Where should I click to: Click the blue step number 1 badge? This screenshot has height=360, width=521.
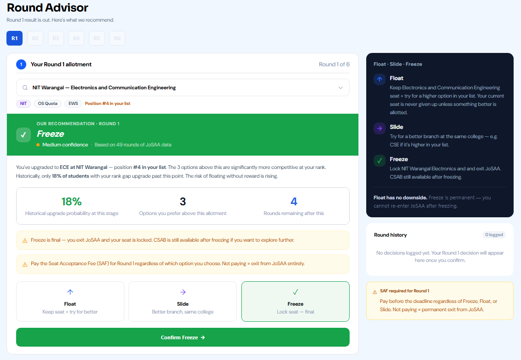[x=21, y=64]
